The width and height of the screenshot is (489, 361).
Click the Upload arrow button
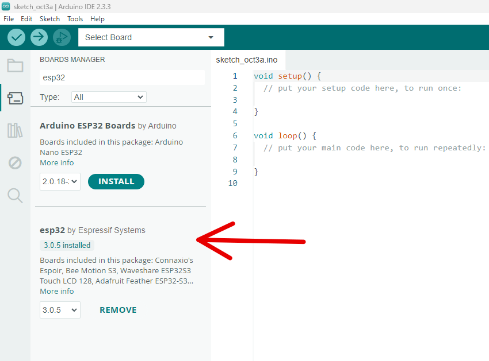point(39,37)
